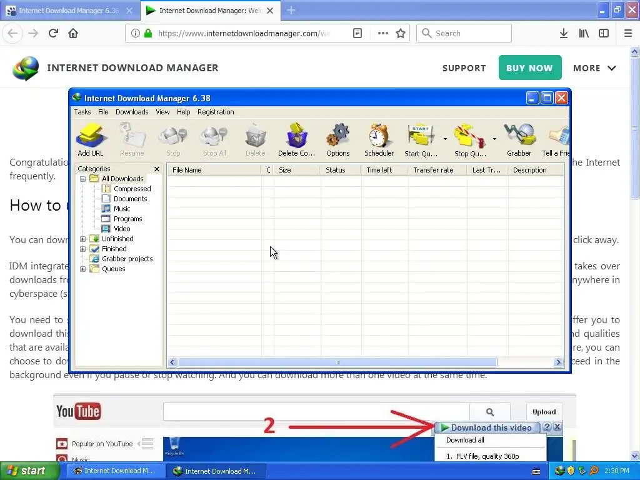The image size is (640, 480).
Task: Open the Tasks menu
Action: pos(82,112)
